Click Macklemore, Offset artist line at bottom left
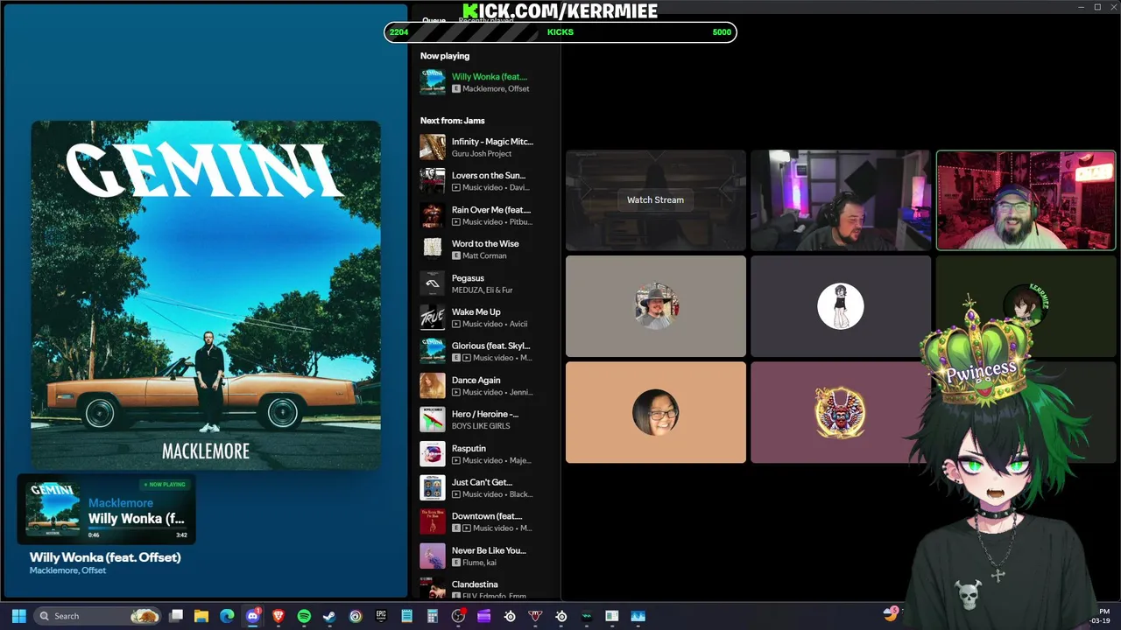Image resolution: width=1121 pixels, height=630 pixels. 67,570
